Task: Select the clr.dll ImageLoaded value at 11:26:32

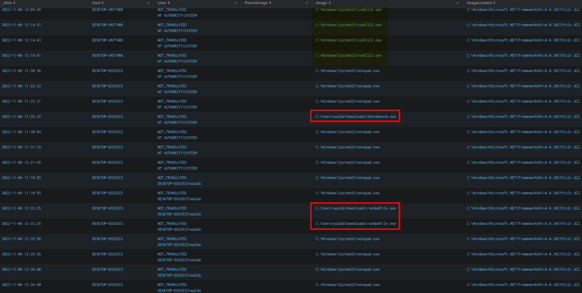Action: (523, 117)
